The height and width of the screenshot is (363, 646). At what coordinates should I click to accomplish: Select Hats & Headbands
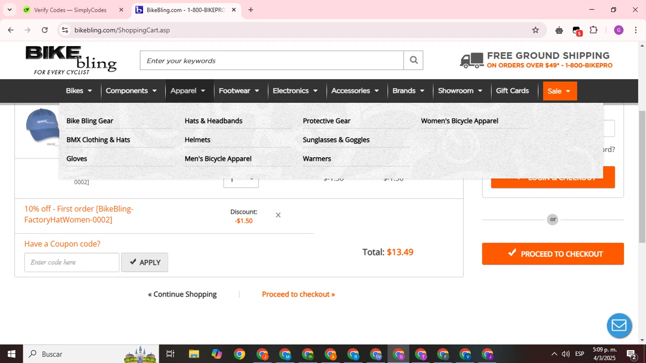[x=214, y=121]
